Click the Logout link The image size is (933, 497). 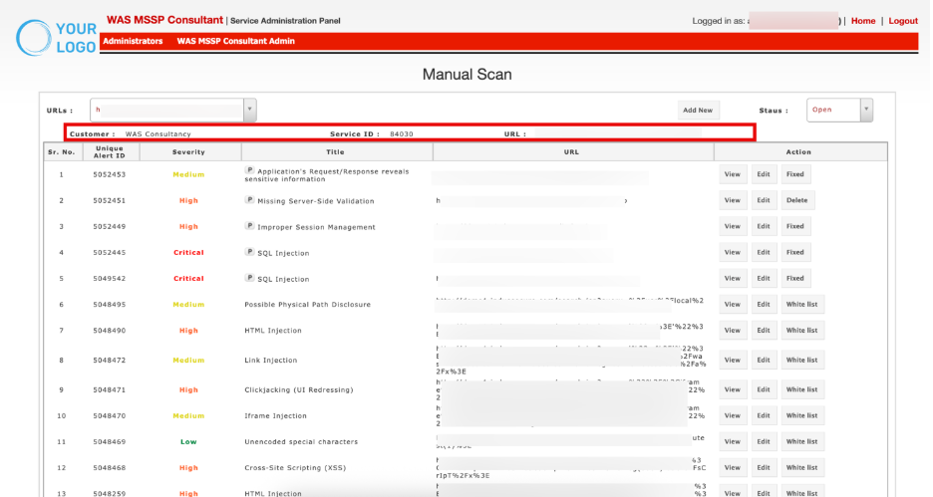point(903,21)
